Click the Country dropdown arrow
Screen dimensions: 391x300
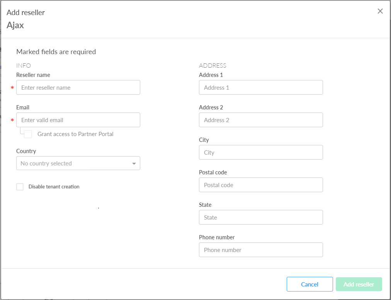coord(134,164)
